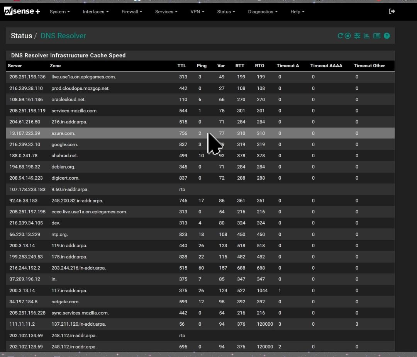Click zone live.use1a.on.epicgames.com.

[84, 77]
